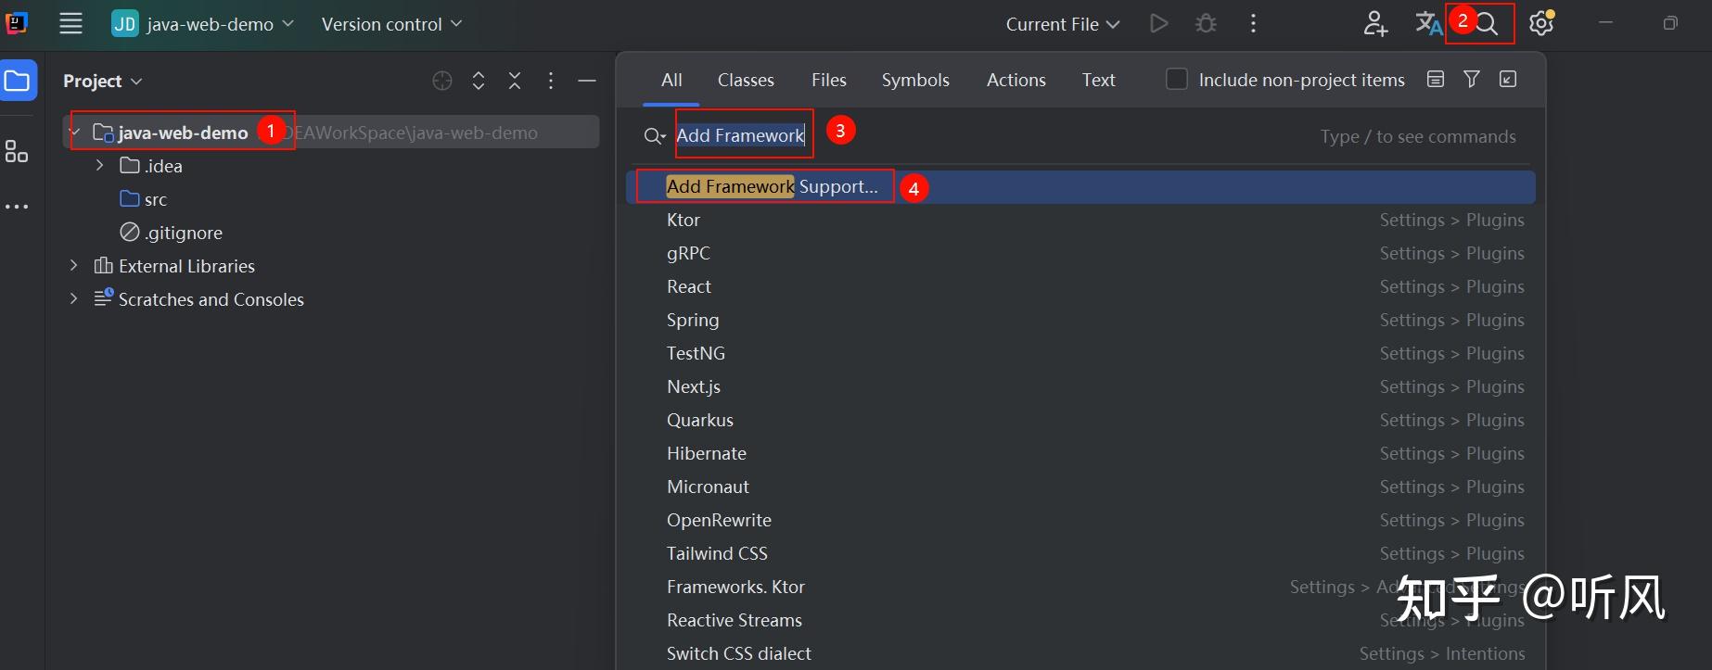
Task: Open the Code With Me icon
Action: click(x=1374, y=24)
